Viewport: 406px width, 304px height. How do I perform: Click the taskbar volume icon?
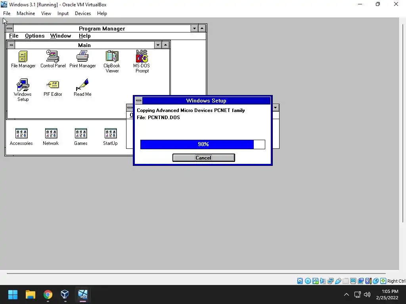coord(367,294)
